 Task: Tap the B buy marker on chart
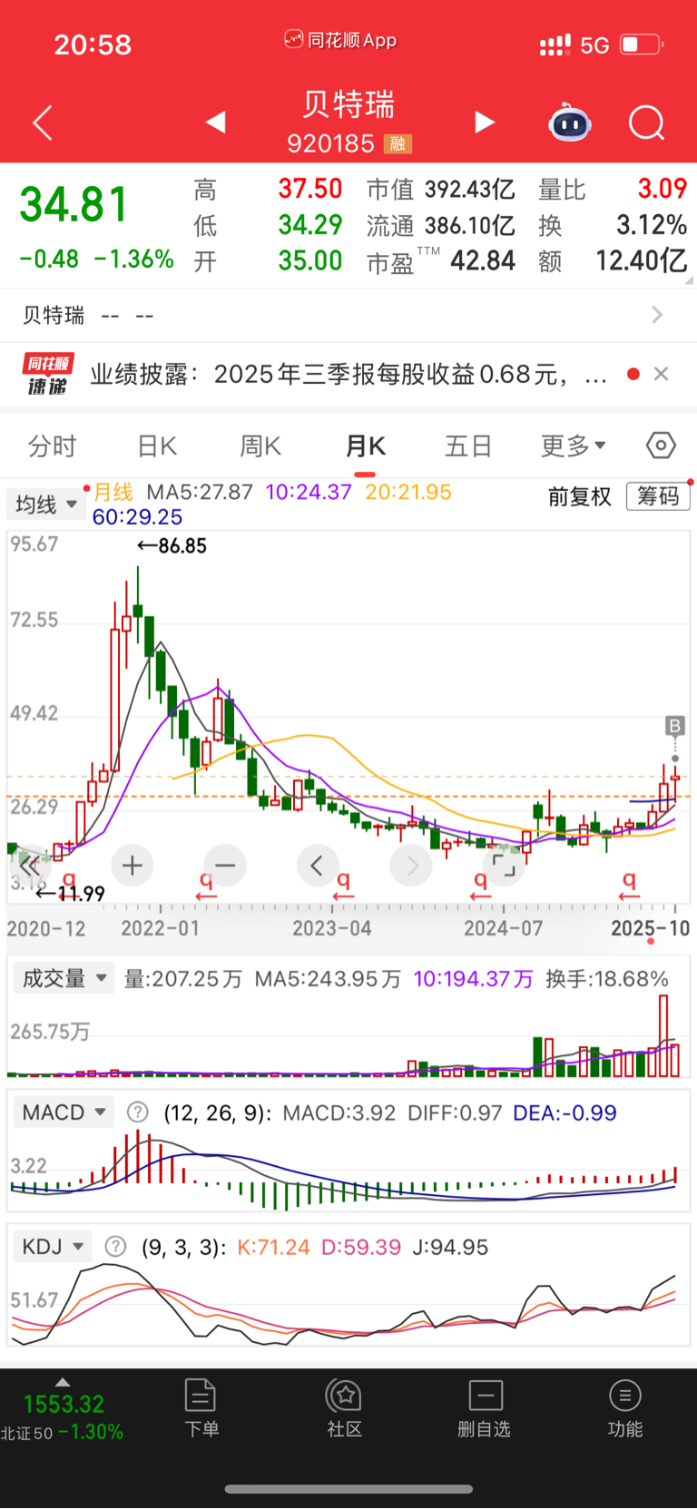click(674, 726)
